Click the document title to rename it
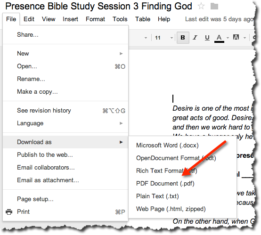The image size is (261, 235). point(99,6)
